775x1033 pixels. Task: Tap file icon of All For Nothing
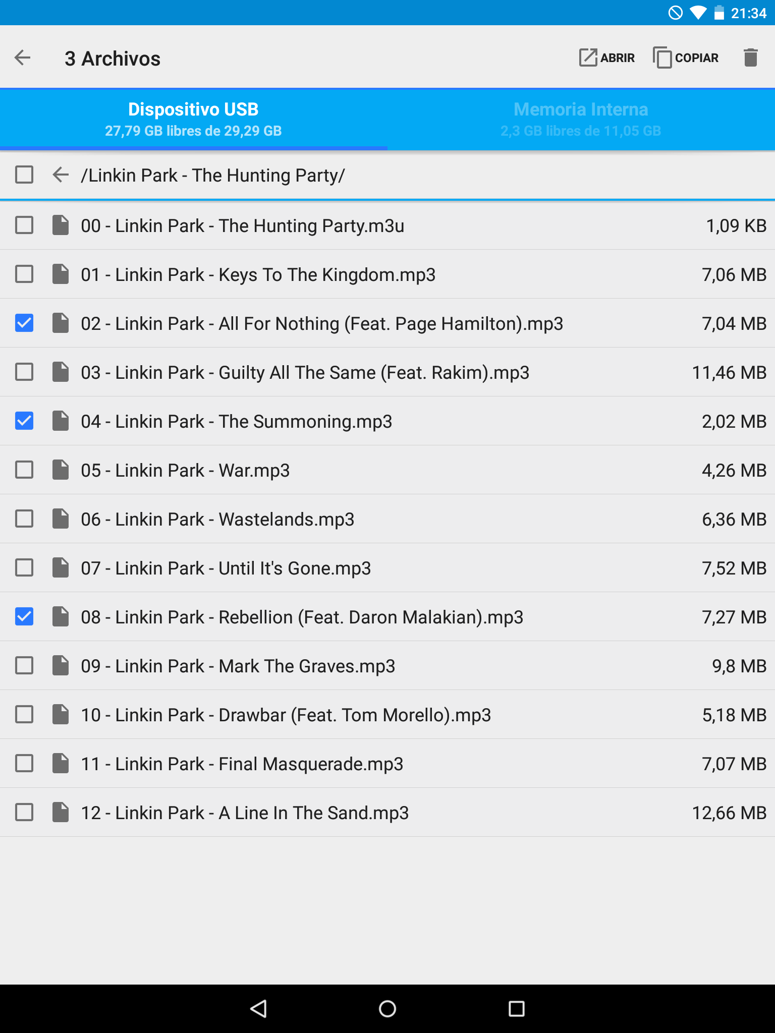pyautogui.click(x=61, y=323)
